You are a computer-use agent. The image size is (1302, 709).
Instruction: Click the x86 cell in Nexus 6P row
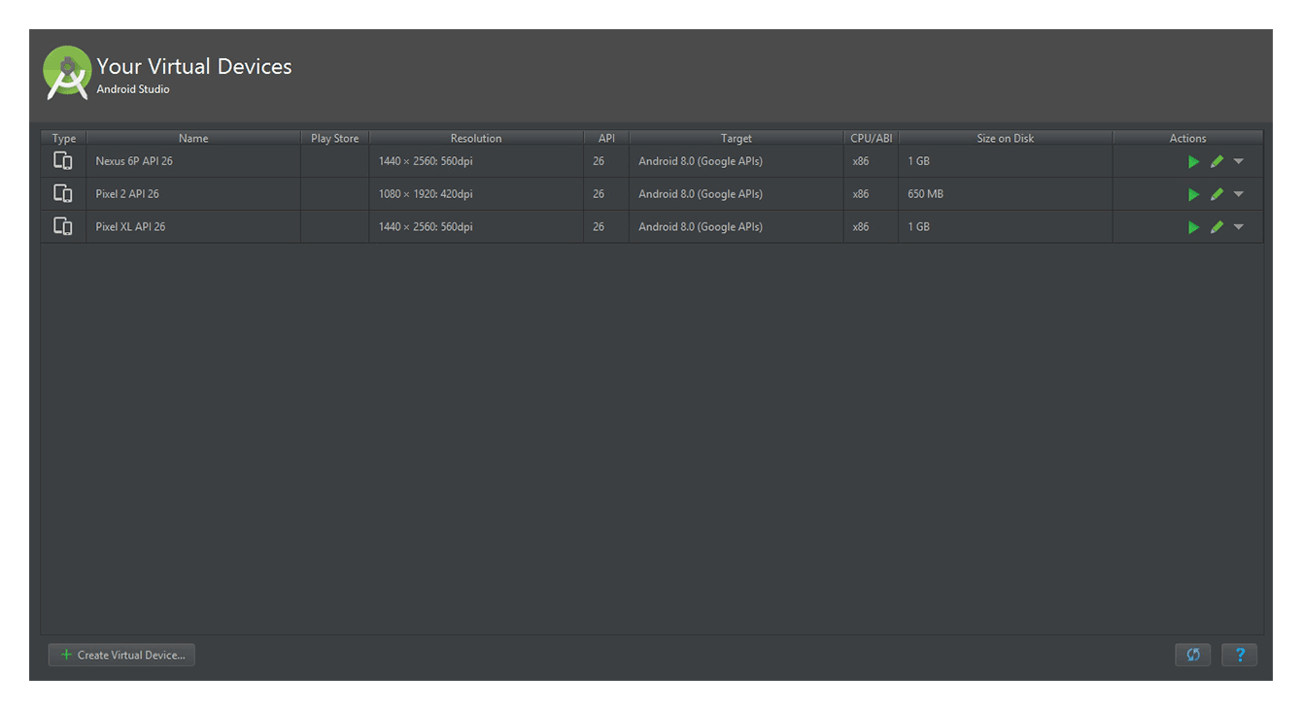[872, 161]
